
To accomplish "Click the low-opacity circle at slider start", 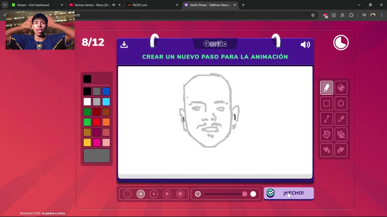I will [x=198, y=194].
